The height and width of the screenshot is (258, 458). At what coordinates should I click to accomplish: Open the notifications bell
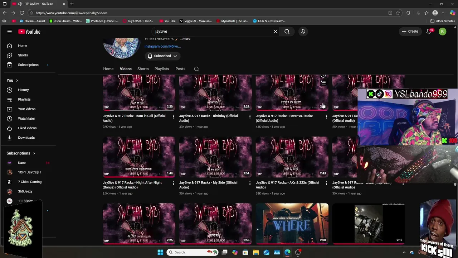click(x=429, y=32)
